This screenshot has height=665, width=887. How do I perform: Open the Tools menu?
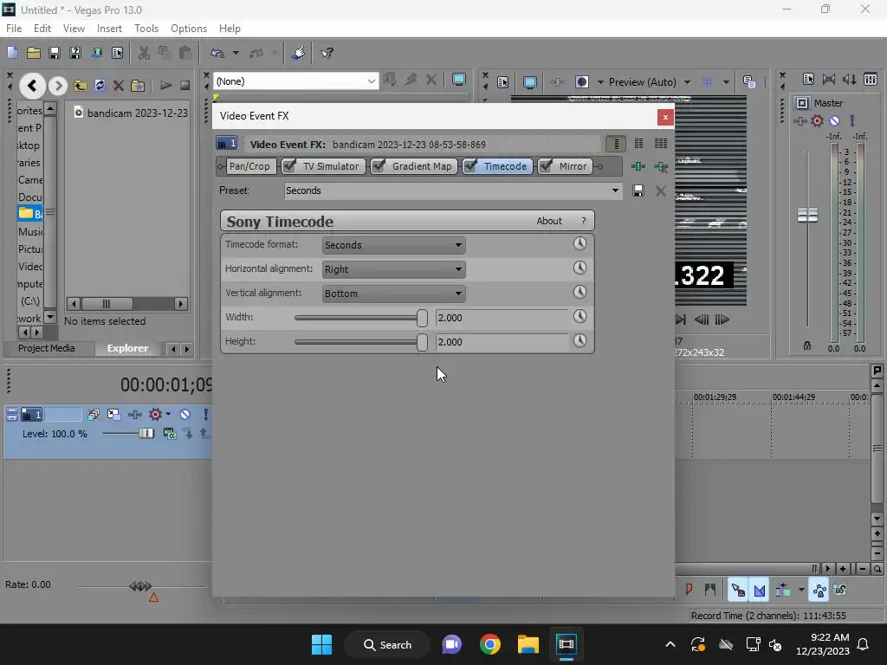click(146, 29)
